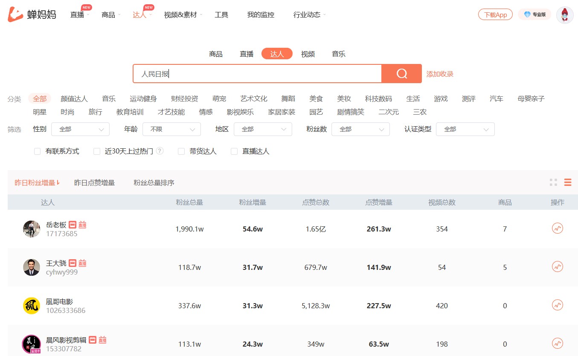Go to 我的监控 in navigation
578x356 pixels.
[261, 15]
